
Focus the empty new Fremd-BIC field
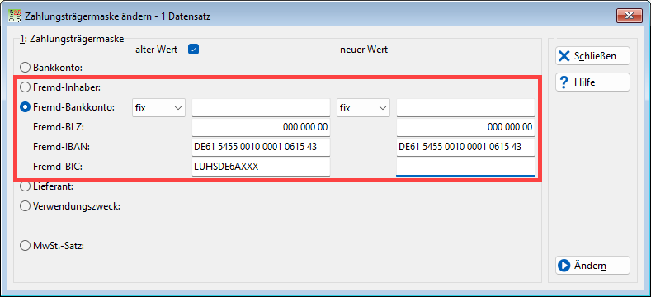coord(466,167)
